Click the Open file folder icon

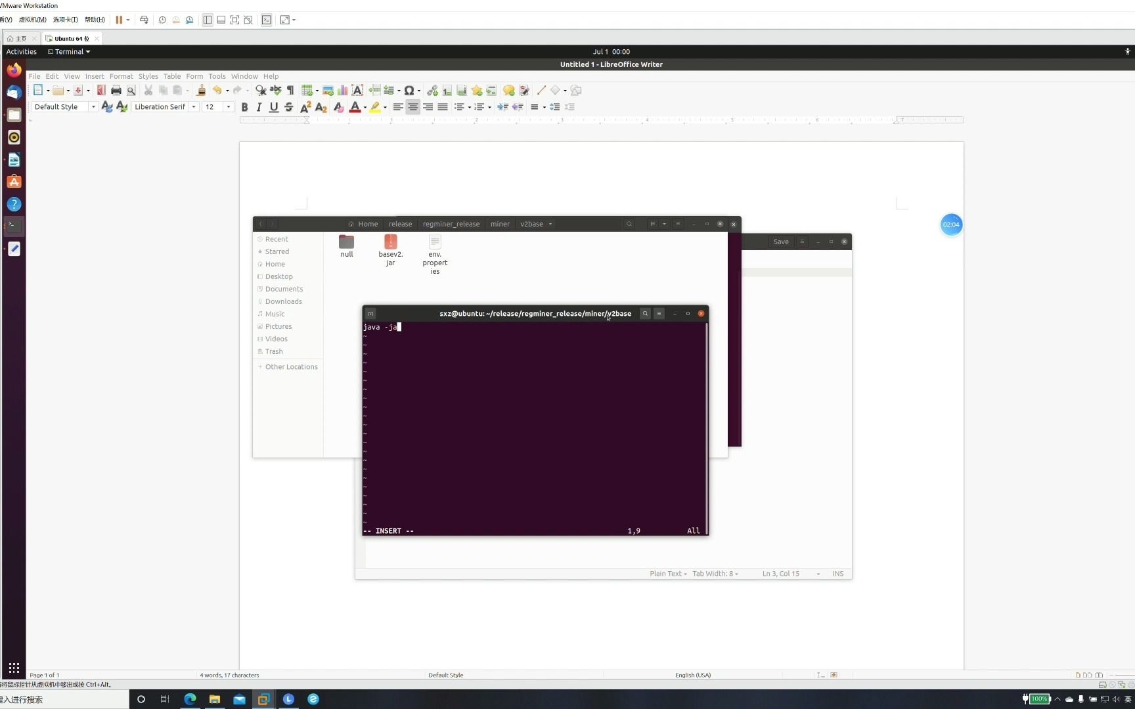[58, 91]
